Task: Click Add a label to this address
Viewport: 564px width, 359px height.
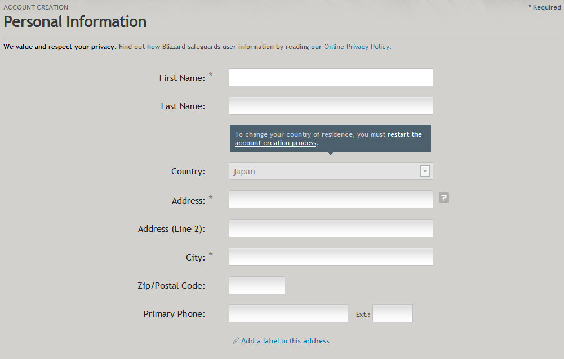Action: tap(285, 340)
